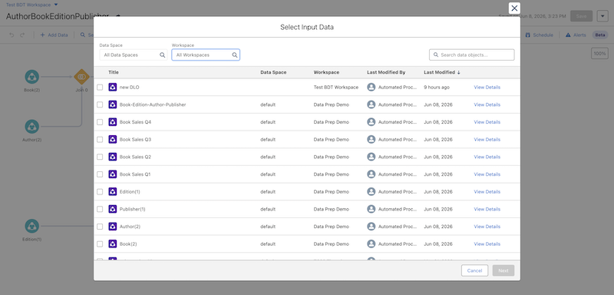The height and width of the screenshot is (295, 614).
Task: Click the user avatar in Edition(1) row
Action: click(x=371, y=191)
